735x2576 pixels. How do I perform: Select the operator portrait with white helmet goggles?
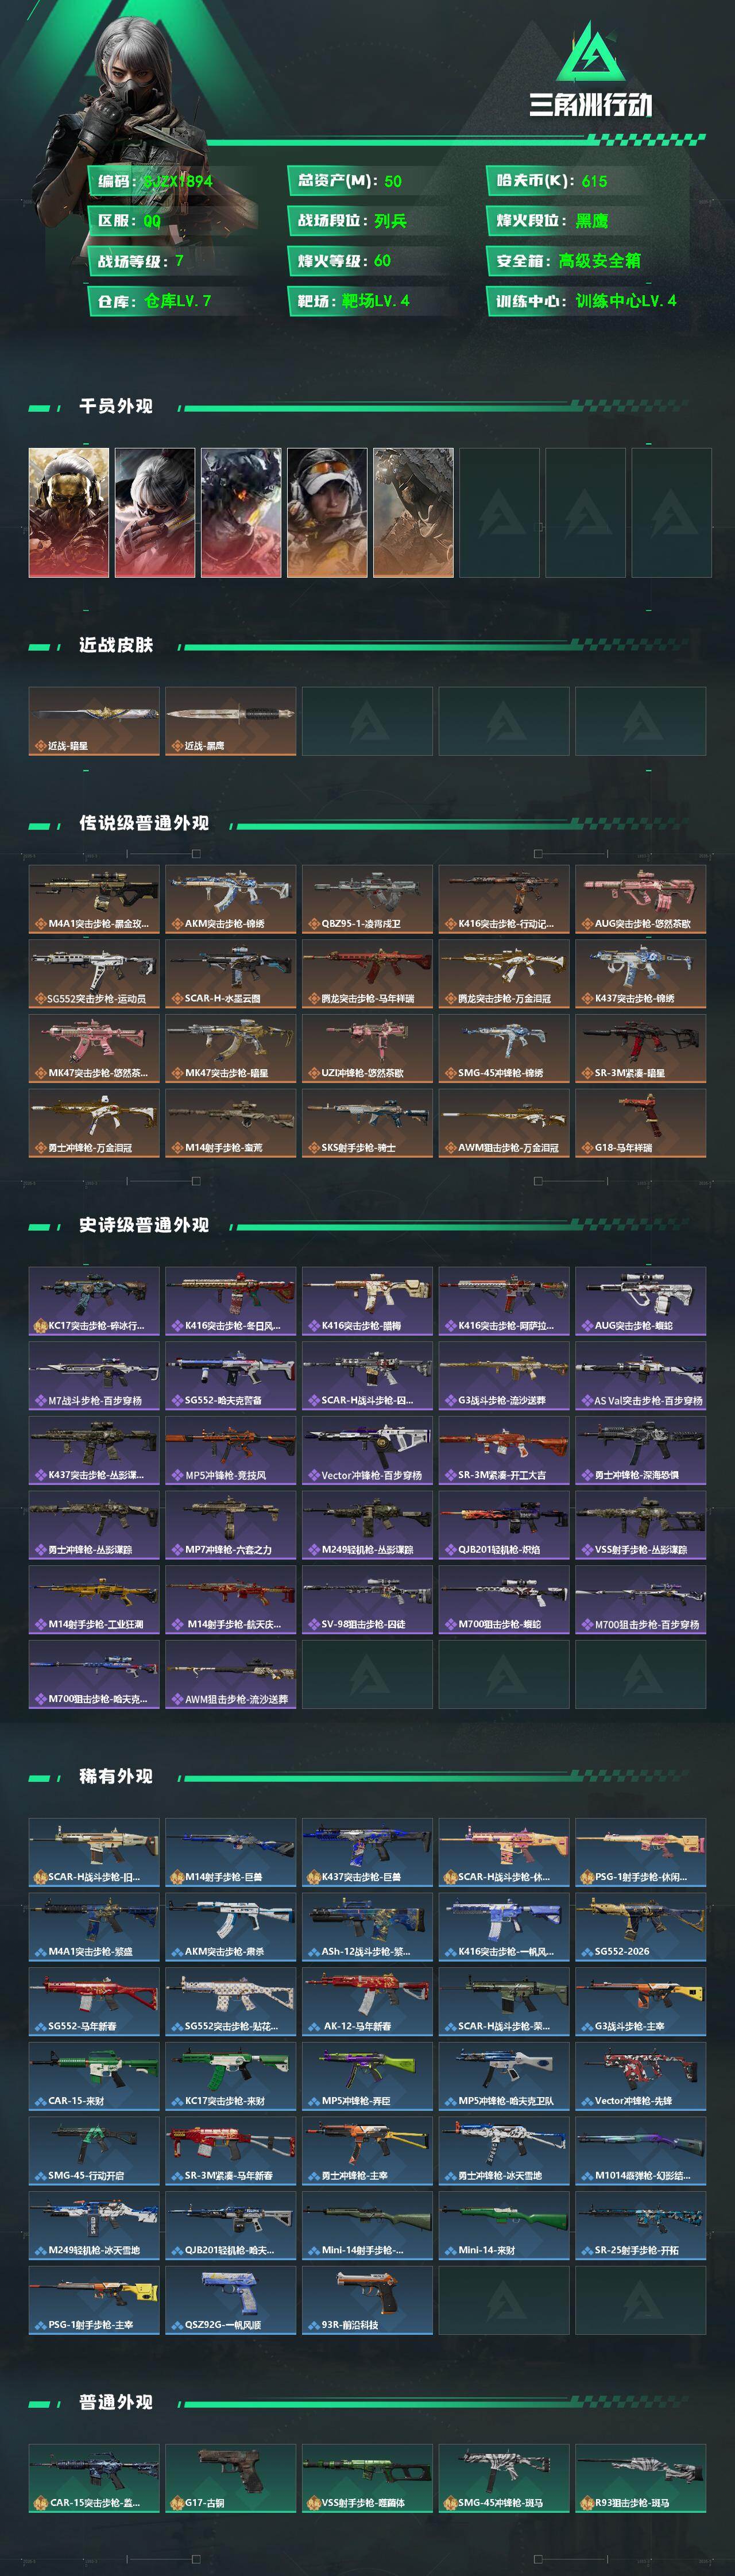coord(327,512)
